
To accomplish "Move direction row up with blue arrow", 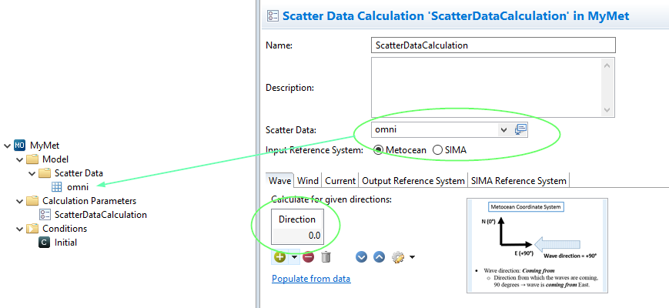I will 379,257.
